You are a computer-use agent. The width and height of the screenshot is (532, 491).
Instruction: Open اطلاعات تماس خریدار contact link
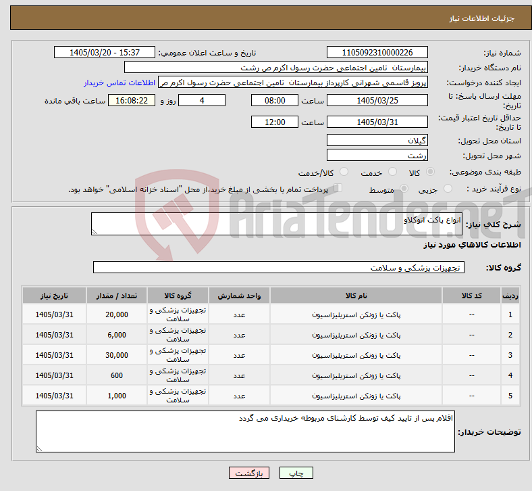pyautogui.click(x=119, y=83)
